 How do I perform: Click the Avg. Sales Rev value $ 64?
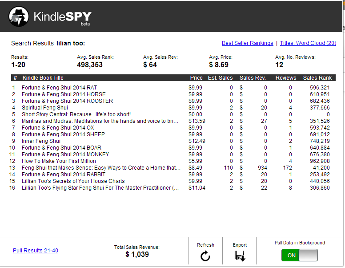[x=150, y=65]
